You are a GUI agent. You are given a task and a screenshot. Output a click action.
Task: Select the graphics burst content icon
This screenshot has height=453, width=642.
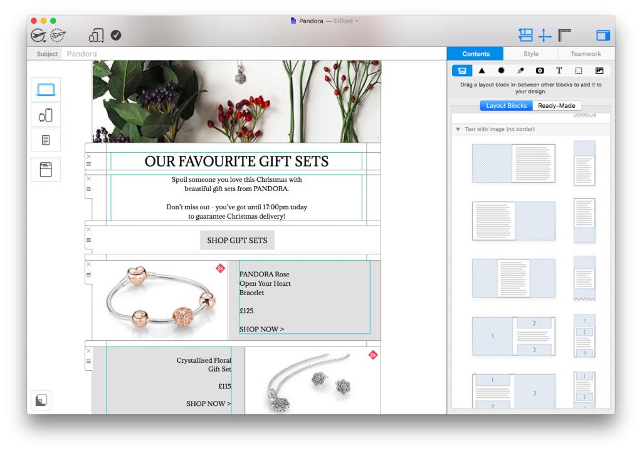[501, 71]
